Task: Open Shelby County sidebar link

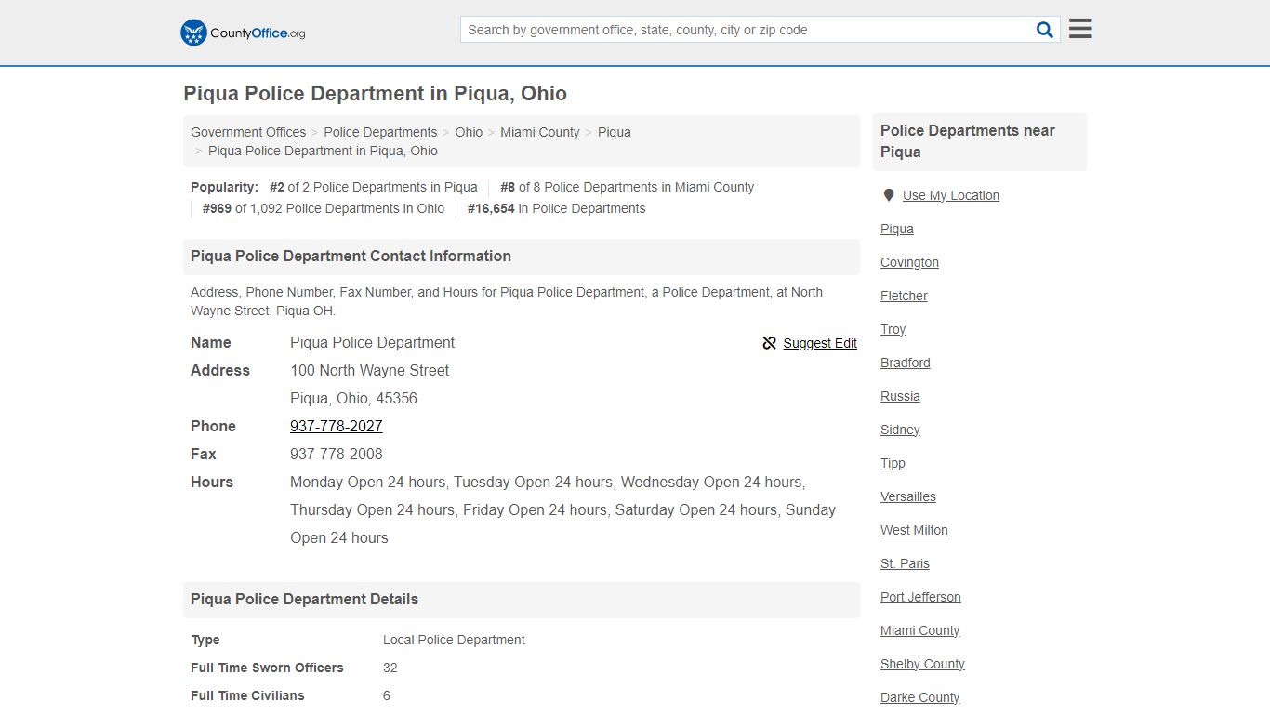Action: coord(922,664)
